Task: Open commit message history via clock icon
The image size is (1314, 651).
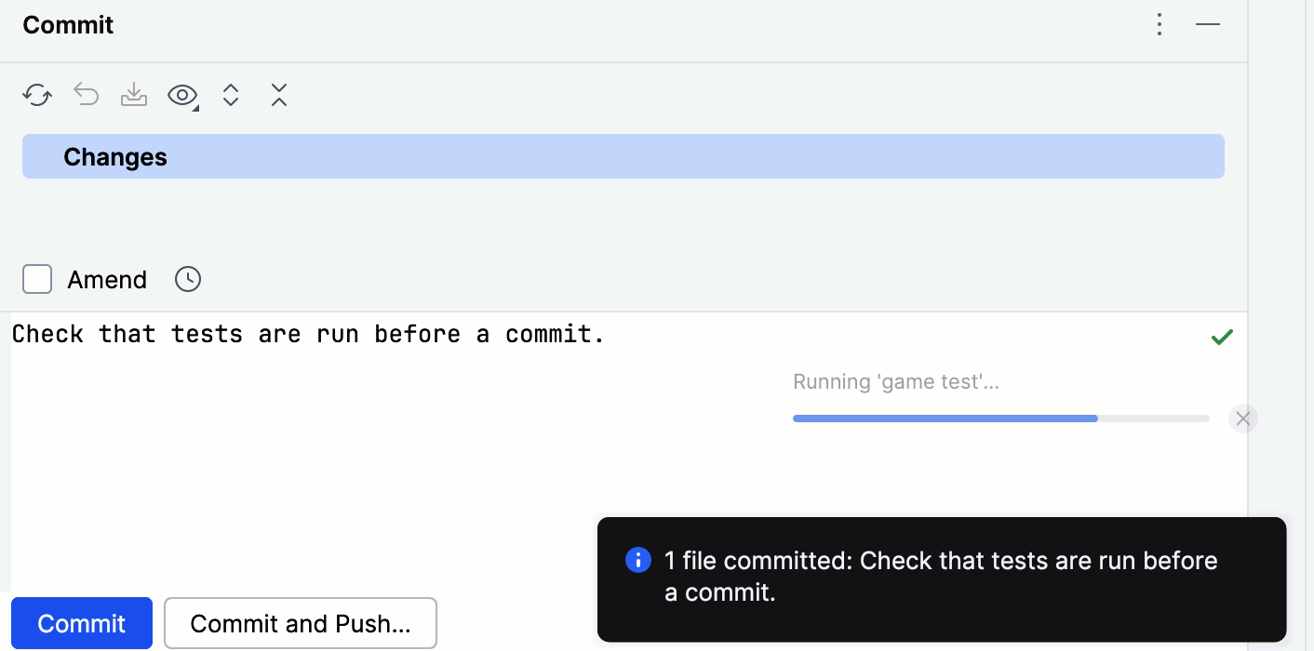Action: point(187,279)
